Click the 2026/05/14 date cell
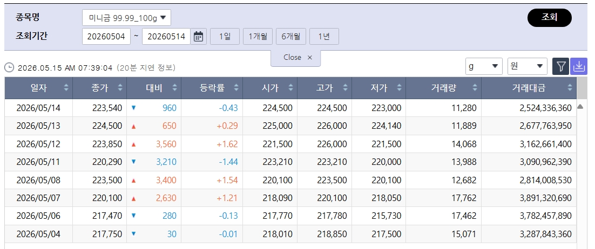Image resolution: width=595 pixels, height=249 pixels. pos(38,108)
